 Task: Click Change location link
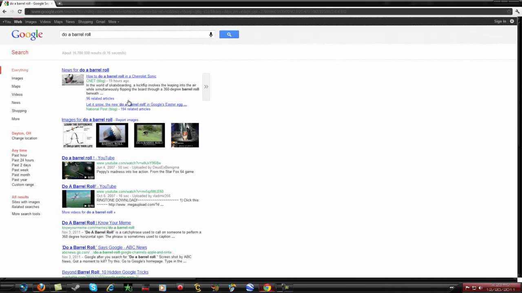point(24,138)
